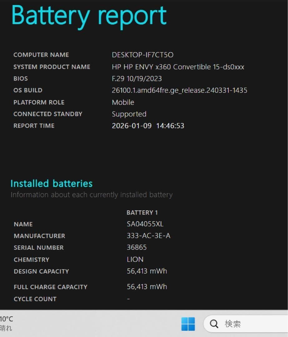Screen dimensions: 288x337
Task: Click the magnifier icon in the search box
Action: click(214, 324)
